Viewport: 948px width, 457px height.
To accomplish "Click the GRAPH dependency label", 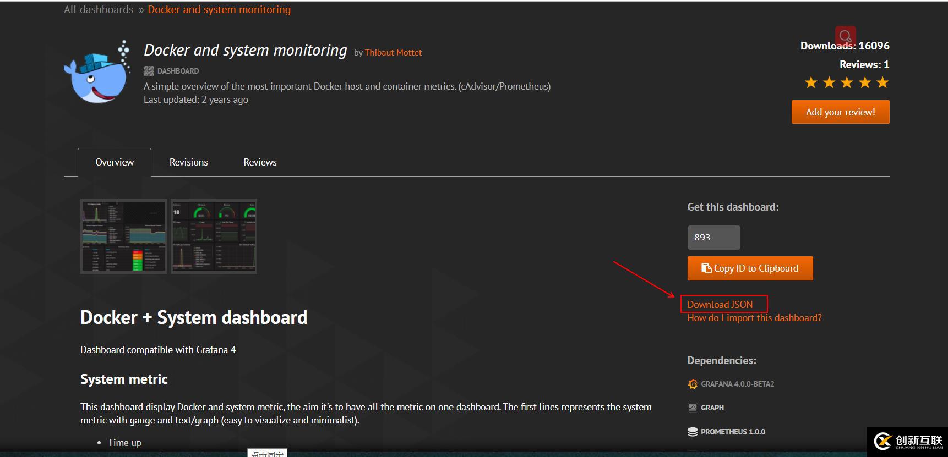I will coord(712,408).
